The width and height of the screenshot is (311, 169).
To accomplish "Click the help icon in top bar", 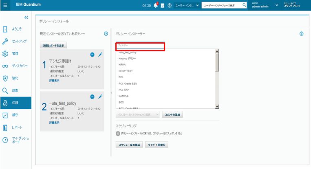I will (169, 5).
